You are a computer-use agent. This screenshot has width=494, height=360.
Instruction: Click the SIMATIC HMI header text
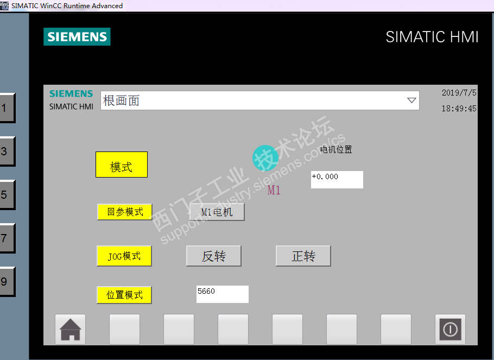[x=432, y=37]
